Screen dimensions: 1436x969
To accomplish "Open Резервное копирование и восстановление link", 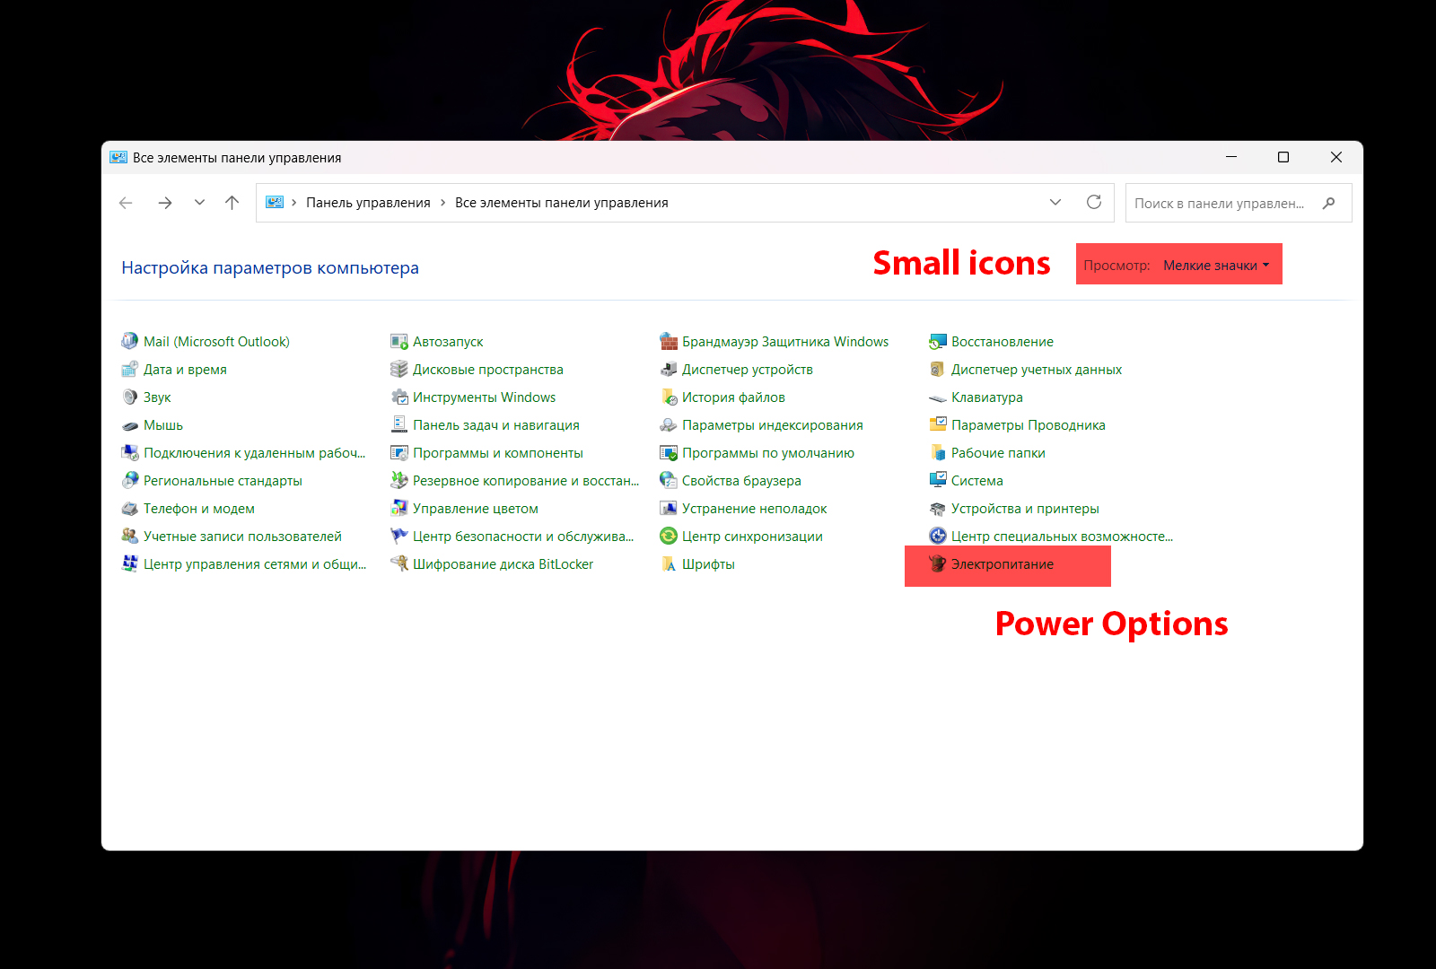I will 526,481.
